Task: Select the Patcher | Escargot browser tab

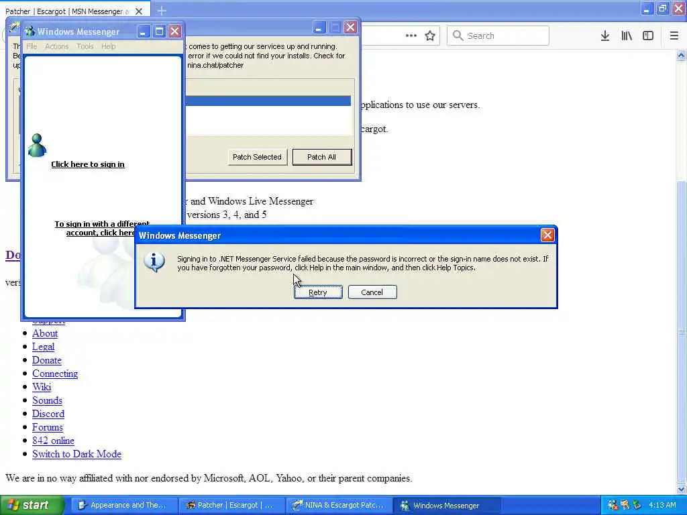Action: 68,11
